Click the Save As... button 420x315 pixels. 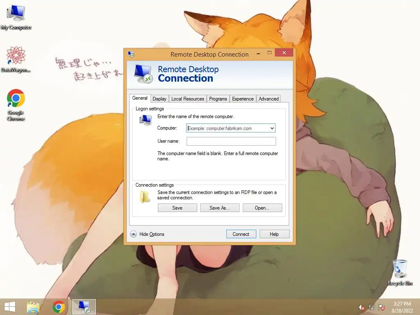[220, 208]
